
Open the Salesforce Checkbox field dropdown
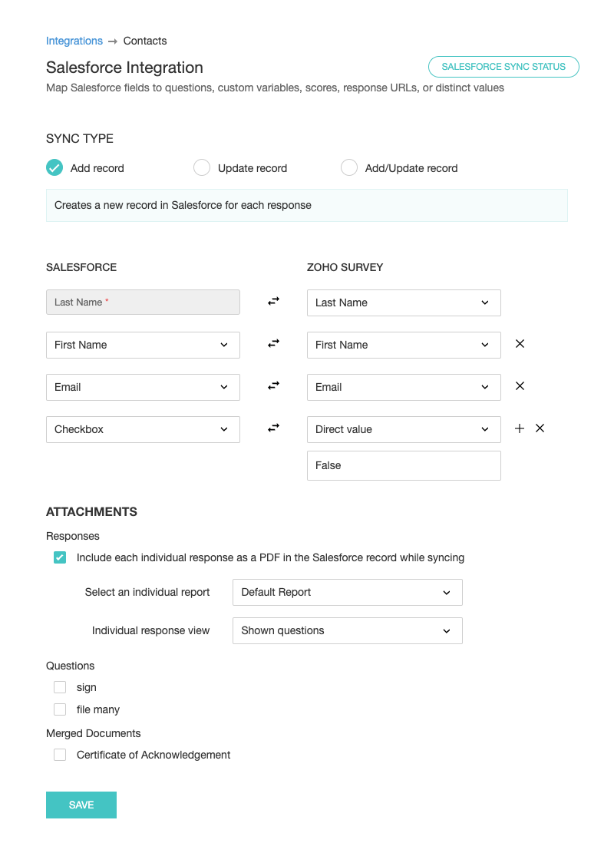pos(143,429)
